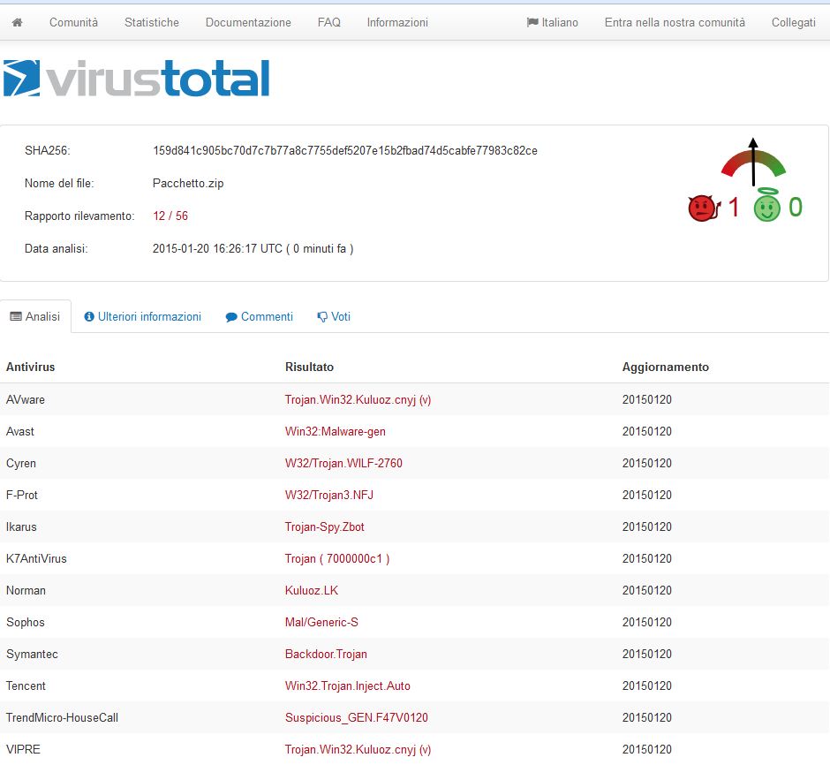Select the Analisi tab
The image size is (830, 765).
point(35,316)
